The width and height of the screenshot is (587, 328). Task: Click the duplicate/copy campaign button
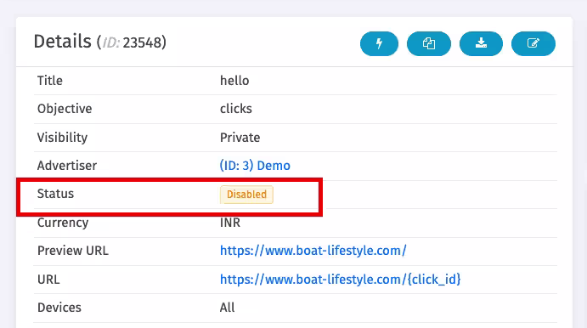[429, 43]
